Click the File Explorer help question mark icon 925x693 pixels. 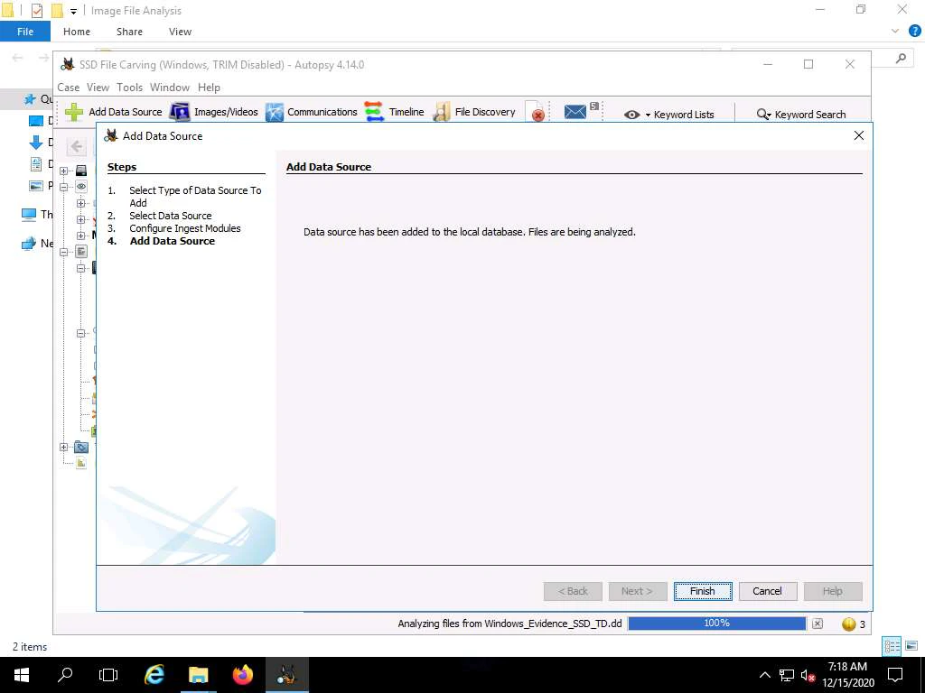(914, 32)
